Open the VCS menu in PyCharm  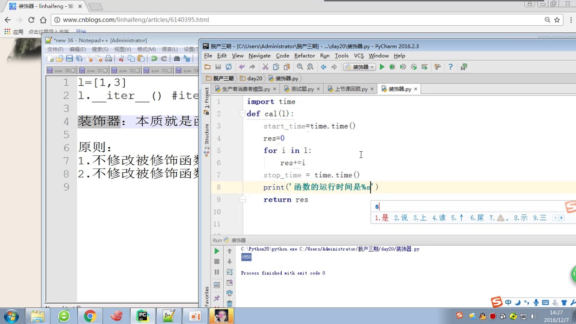point(359,56)
